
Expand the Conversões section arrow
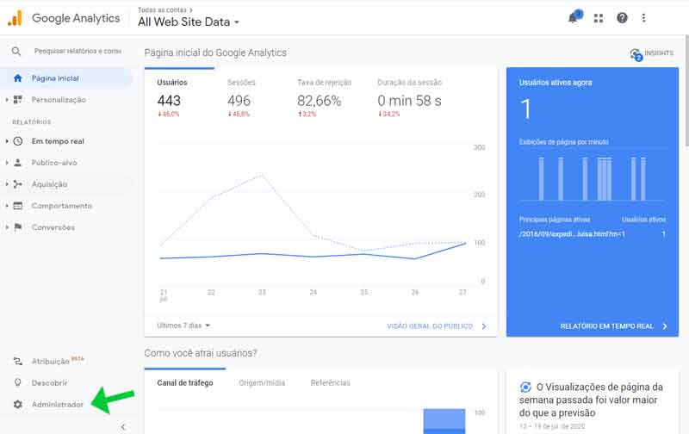coord(7,227)
